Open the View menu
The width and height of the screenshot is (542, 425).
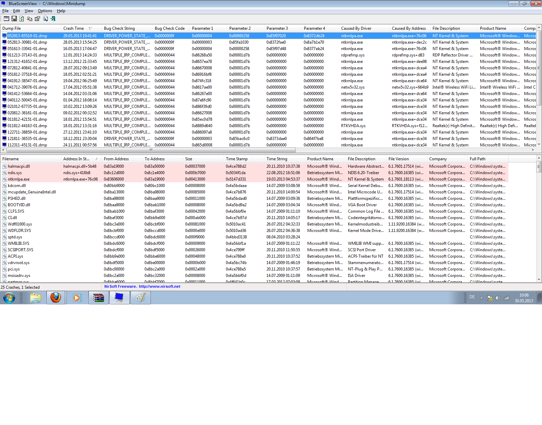tap(29, 11)
